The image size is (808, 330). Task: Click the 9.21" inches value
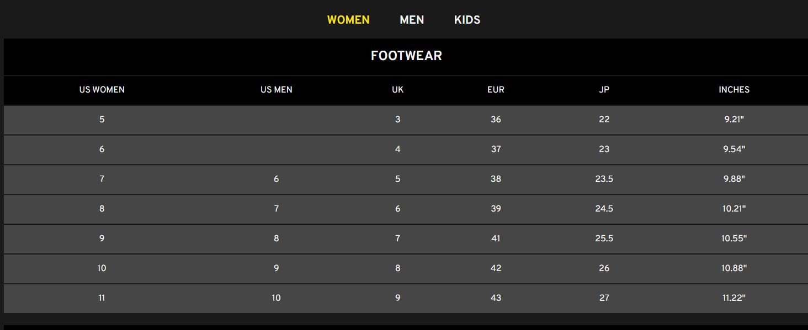[734, 120]
